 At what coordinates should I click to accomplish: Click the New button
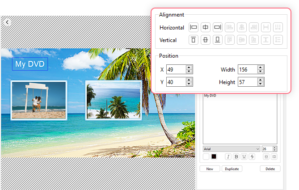click(209, 169)
